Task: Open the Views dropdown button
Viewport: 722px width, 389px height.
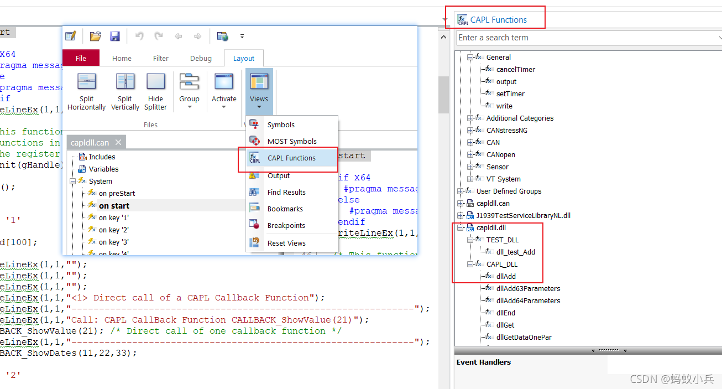Action: pyautogui.click(x=259, y=91)
